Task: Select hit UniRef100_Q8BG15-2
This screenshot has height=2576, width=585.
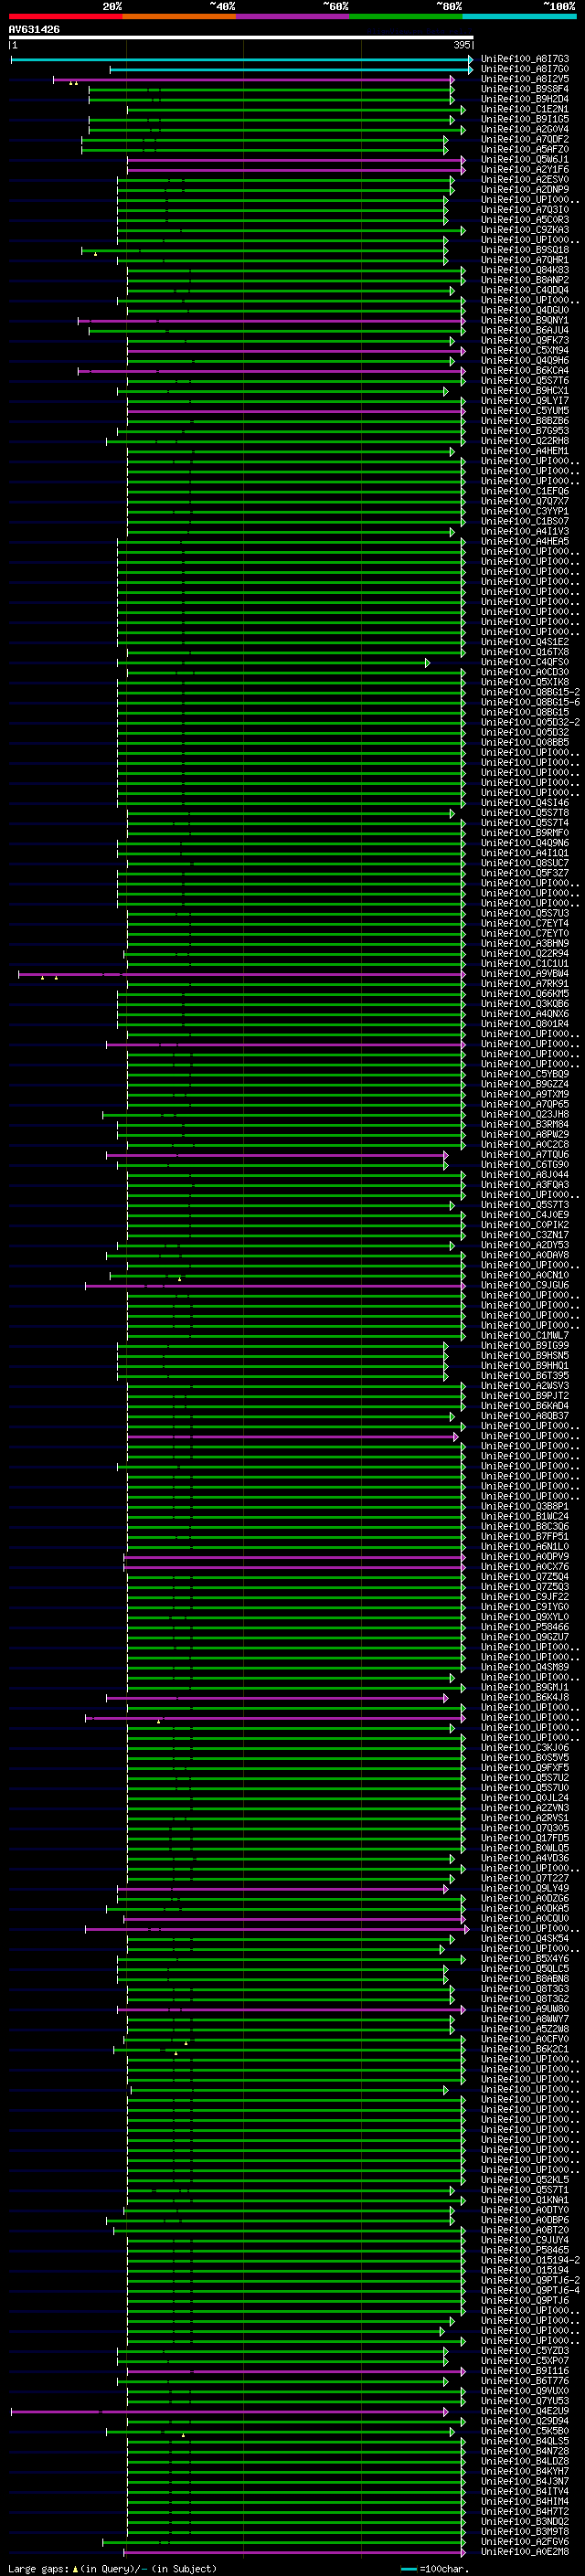Action: (530, 692)
